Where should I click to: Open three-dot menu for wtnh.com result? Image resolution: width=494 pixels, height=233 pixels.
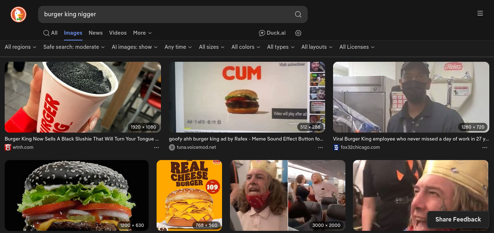[156, 147]
